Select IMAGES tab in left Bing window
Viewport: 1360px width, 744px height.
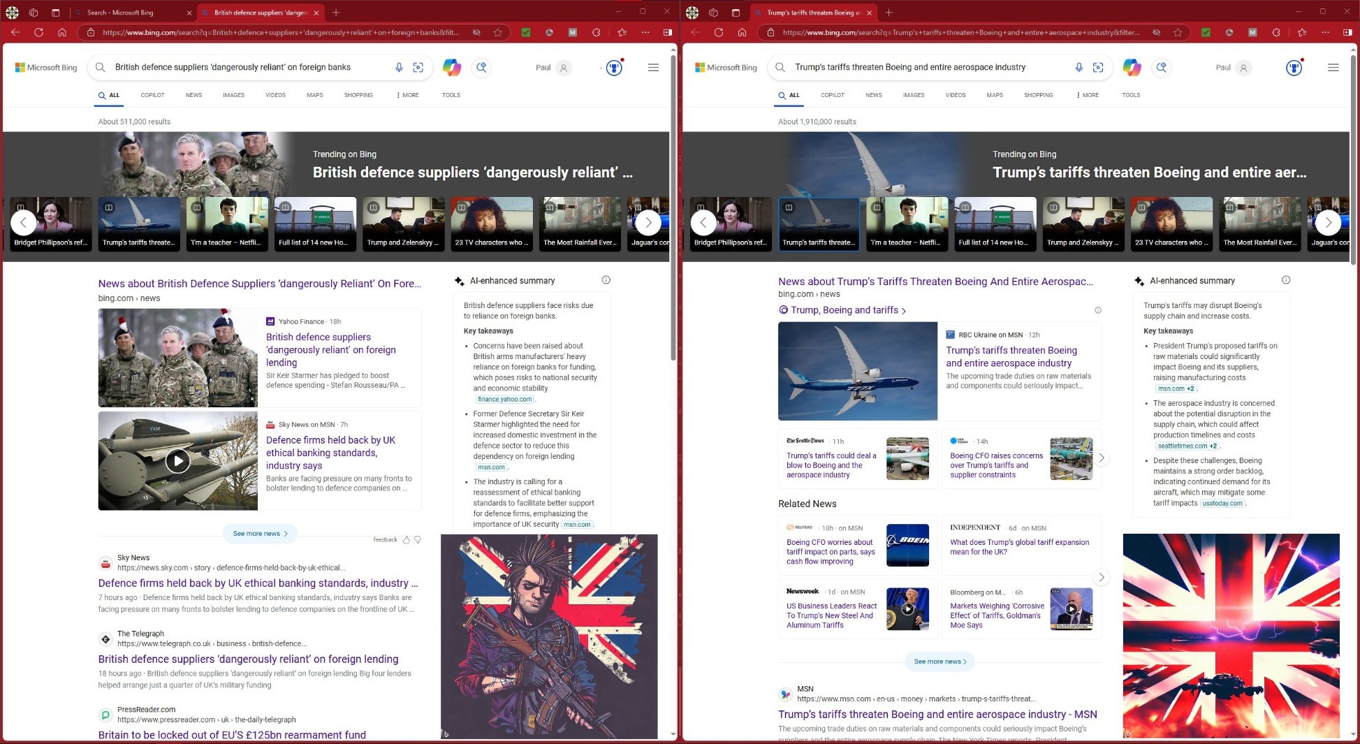[233, 95]
